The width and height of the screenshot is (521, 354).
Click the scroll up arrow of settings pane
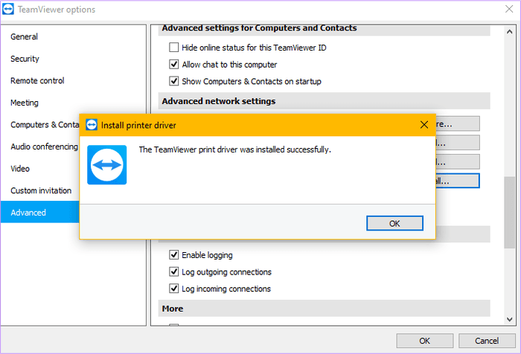[509, 32]
